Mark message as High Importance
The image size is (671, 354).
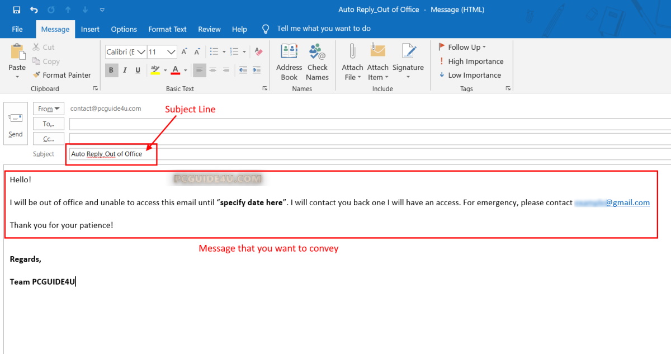tap(471, 62)
